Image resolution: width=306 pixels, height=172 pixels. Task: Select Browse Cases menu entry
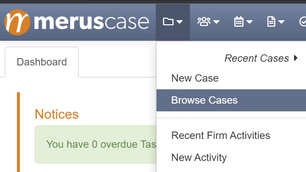point(231,100)
